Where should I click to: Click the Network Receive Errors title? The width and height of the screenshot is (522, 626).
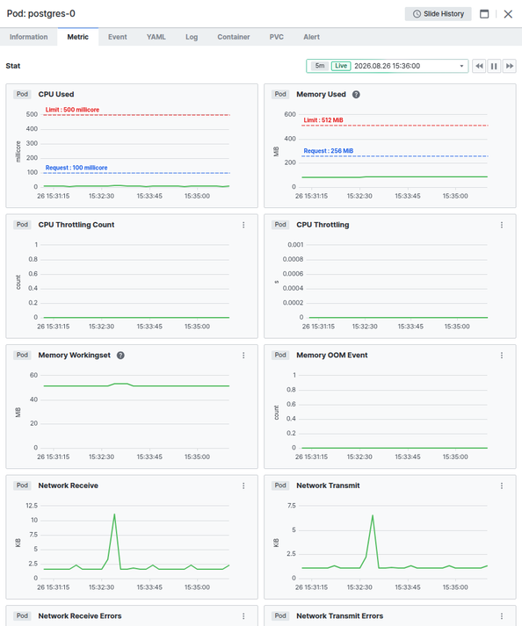[x=80, y=616]
